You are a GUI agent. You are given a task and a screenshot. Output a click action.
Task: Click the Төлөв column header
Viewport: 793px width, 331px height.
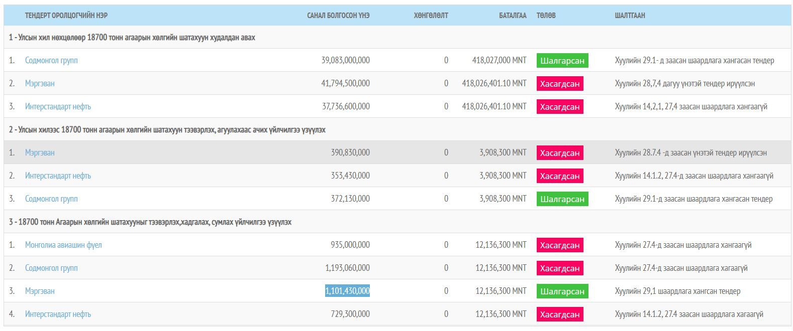click(x=546, y=16)
